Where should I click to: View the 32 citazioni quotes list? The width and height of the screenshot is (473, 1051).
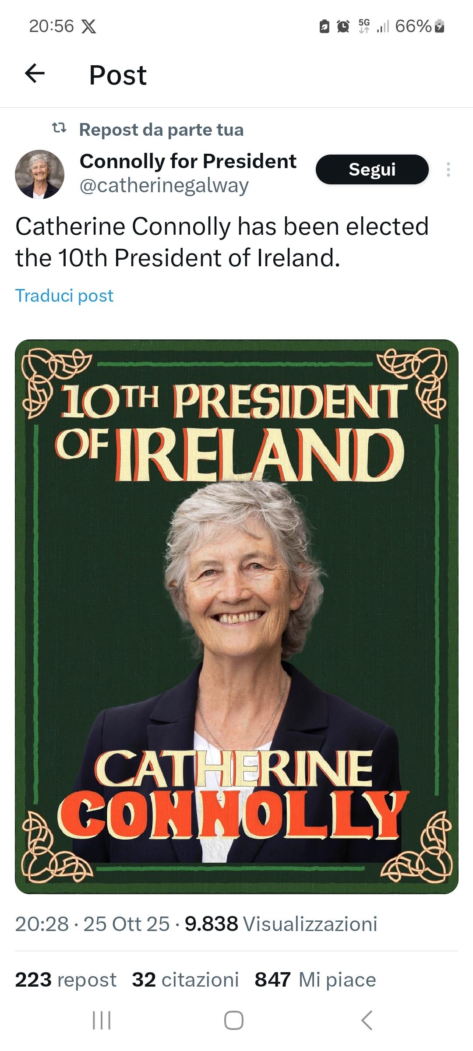coord(185,980)
